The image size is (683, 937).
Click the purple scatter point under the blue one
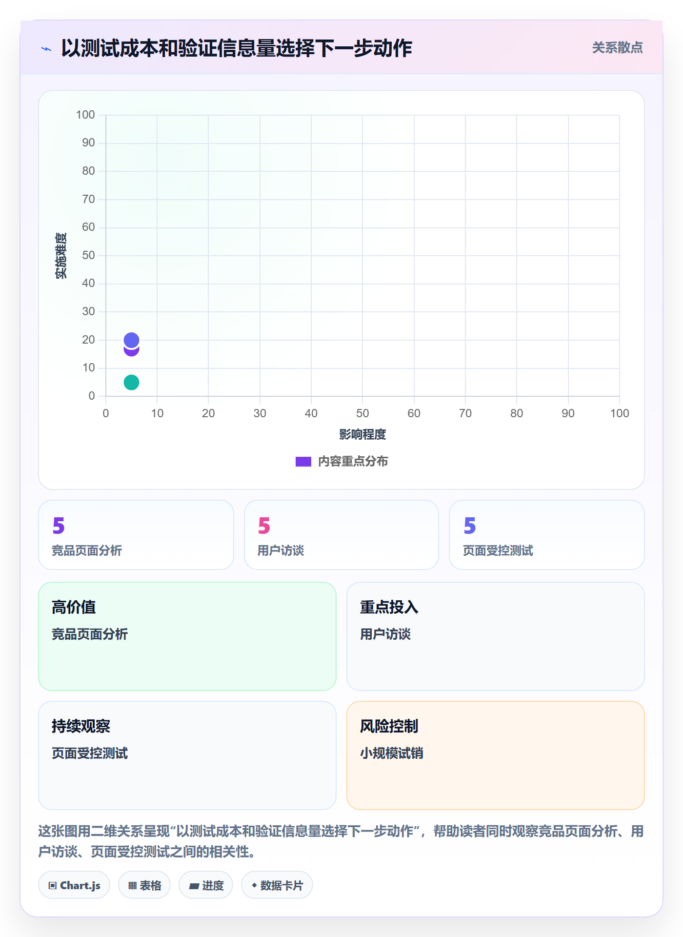(131, 352)
